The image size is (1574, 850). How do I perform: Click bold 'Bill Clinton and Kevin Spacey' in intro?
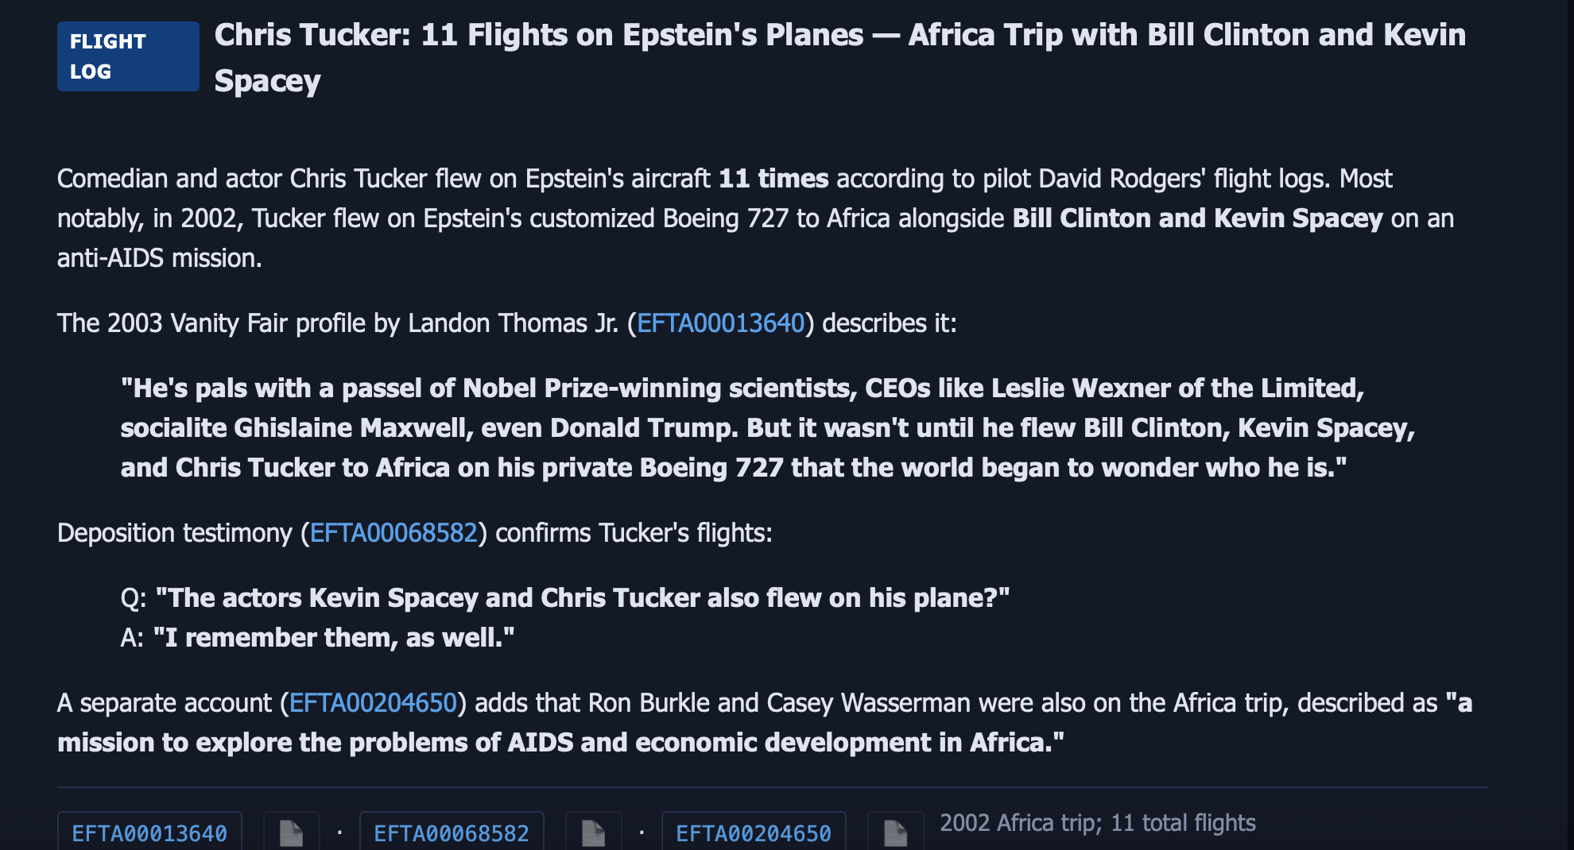point(1197,218)
